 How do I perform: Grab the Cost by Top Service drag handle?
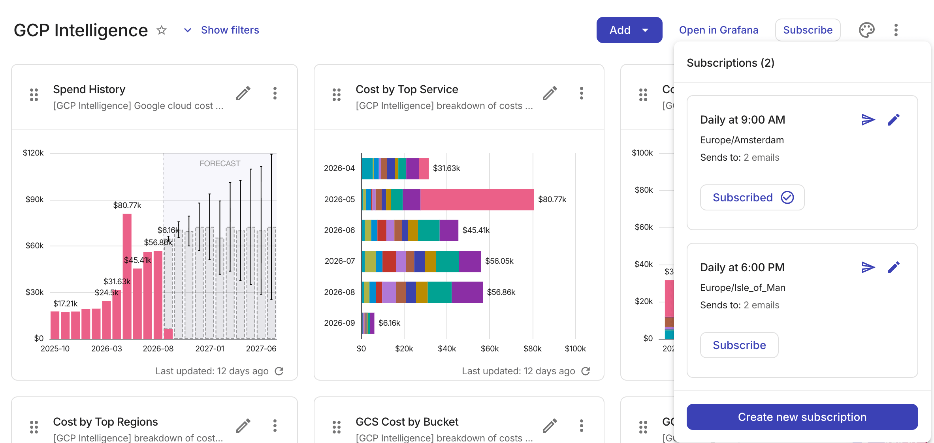(337, 94)
